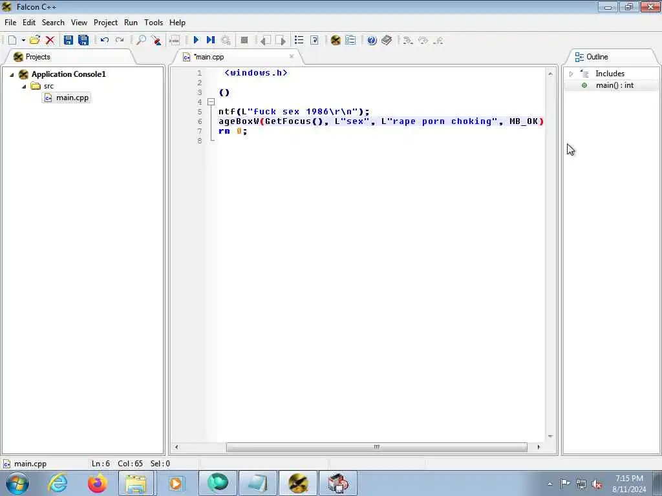Click the Undo arrow icon

pos(105,40)
